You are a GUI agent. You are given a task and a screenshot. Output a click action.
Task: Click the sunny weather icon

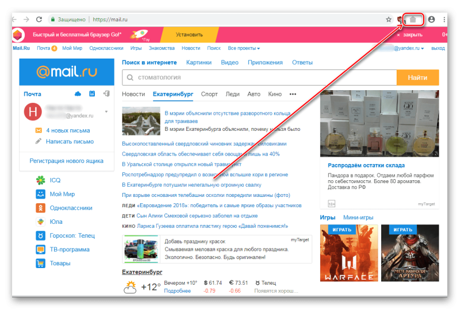click(131, 287)
